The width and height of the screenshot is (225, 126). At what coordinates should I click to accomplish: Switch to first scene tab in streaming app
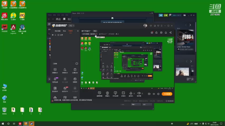[x=58, y=31]
